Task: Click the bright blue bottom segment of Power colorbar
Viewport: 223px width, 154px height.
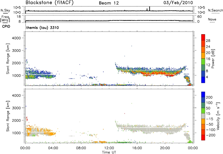Action: pos(203,80)
